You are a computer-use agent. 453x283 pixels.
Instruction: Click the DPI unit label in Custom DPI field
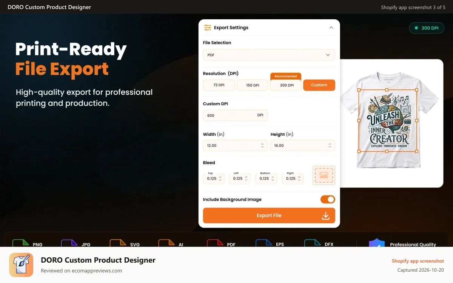coord(260,115)
